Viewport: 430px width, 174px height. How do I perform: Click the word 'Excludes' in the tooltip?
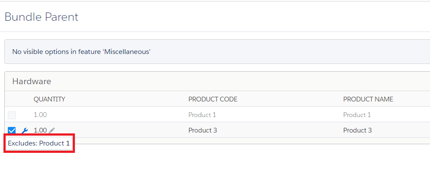pyautogui.click(x=23, y=143)
